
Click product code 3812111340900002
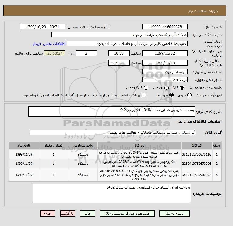(x=197, y=175)
